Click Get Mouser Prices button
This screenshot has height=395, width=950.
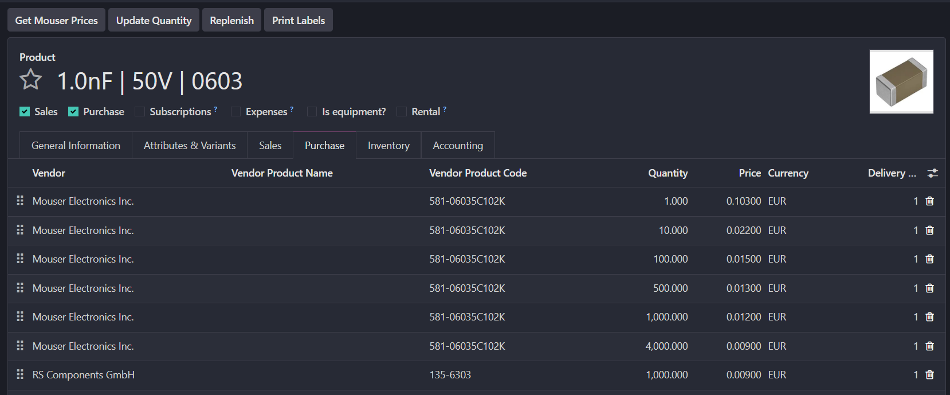pos(56,20)
